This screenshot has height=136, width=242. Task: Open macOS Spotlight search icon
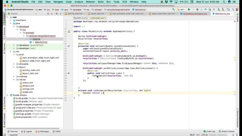[x=224, y=2]
